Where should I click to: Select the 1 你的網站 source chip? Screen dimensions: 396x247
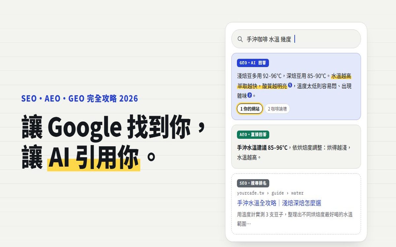point(250,109)
